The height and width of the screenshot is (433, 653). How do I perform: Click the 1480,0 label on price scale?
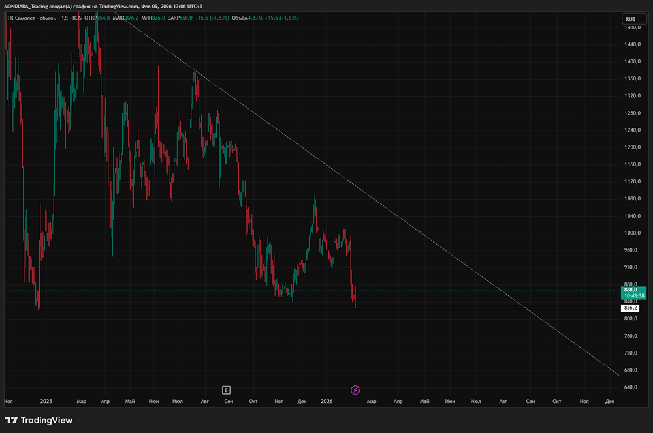coord(631,27)
